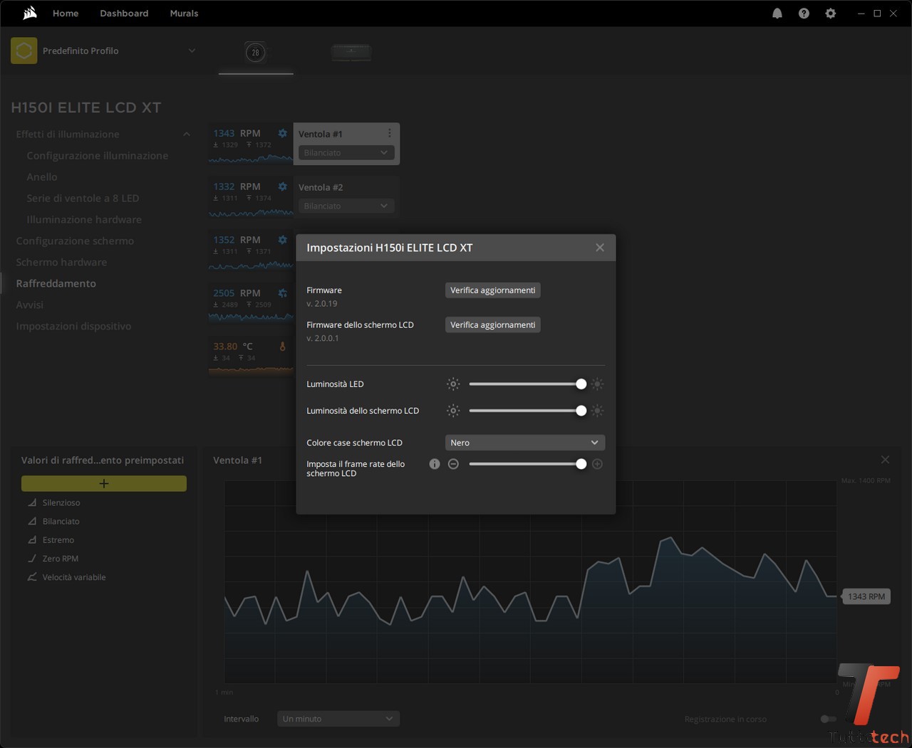
Task: Click the Corsair sails logo
Action: (30, 13)
